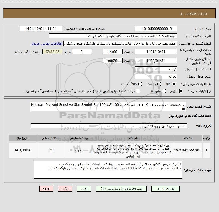Click the نوع فرآیند خرید label
This screenshot has width=219, height=212.
pos(199,91)
